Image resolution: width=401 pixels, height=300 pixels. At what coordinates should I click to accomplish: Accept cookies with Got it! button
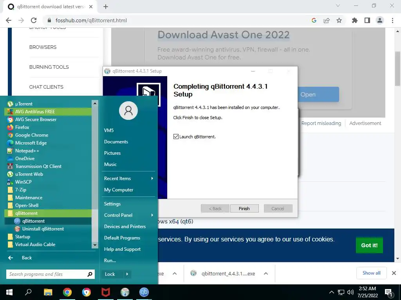tap(369, 245)
